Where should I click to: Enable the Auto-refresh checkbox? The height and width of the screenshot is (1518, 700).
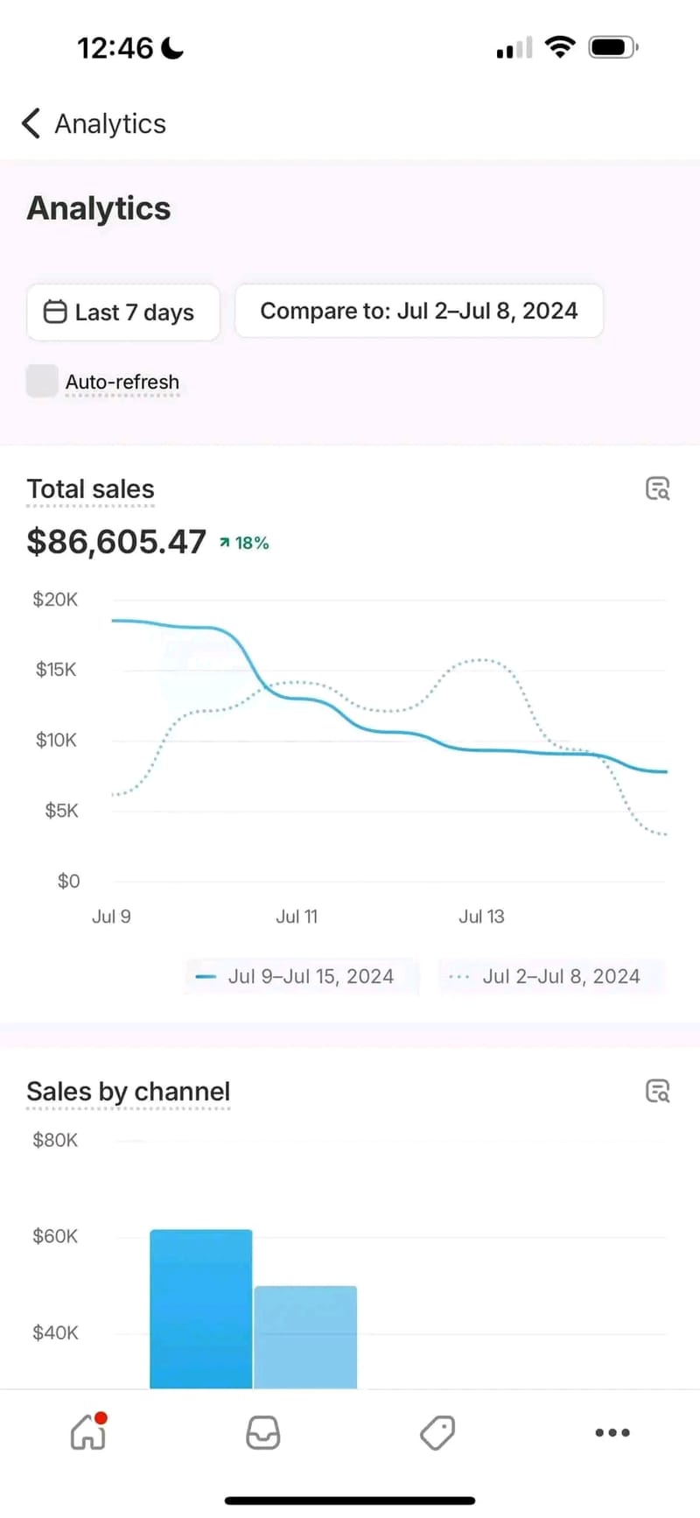click(x=42, y=381)
